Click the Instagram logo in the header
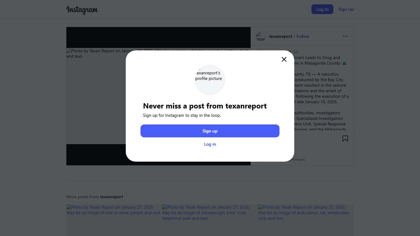Image resolution: width=420 pixels, height=236 pixels. [x=82, y=10]
